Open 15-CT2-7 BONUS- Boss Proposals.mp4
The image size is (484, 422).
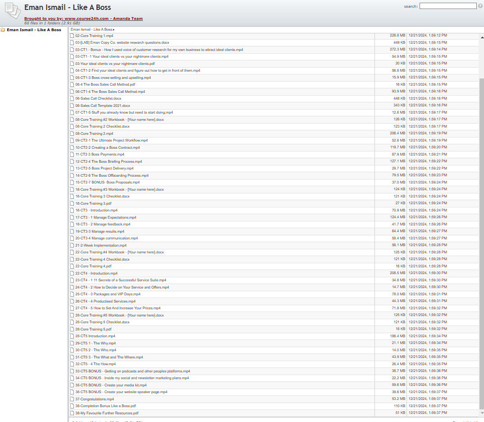pos(107,183)
